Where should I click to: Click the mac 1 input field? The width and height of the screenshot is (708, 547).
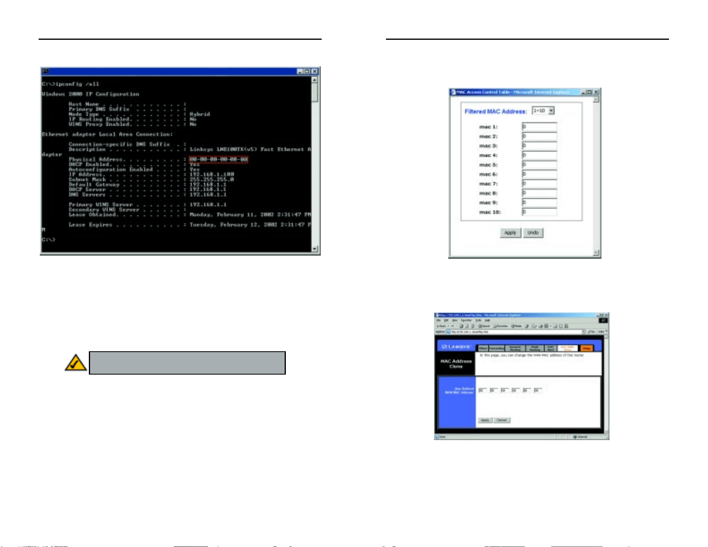(540, 127)
